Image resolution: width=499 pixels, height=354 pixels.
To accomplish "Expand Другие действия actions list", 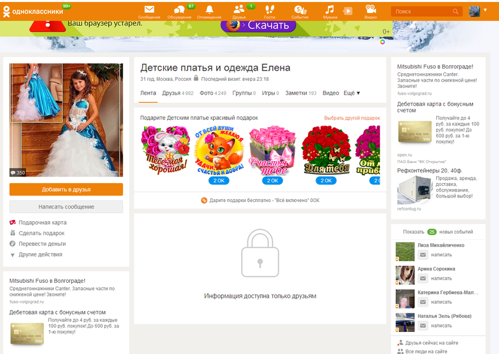I will coord(40,254).
